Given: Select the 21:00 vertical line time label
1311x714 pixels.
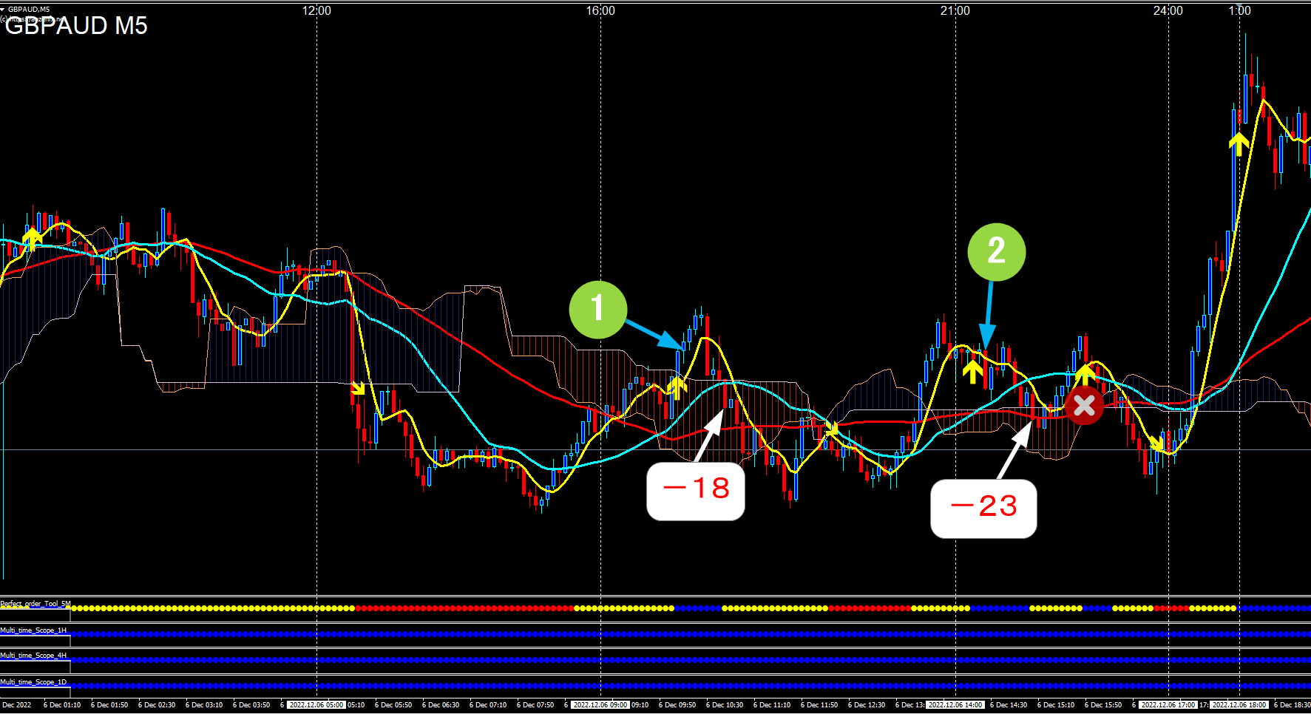Looking at the screenshot, I should (x=955, y=10).
